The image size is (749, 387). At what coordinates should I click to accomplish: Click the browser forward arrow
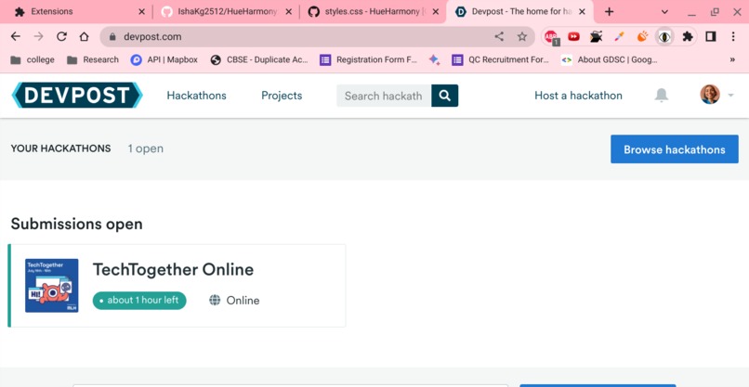tap(38, 37)
